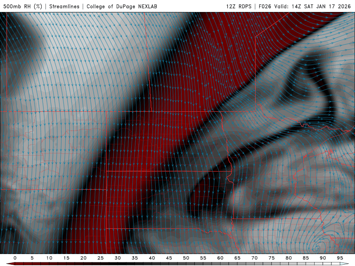
Task: Select the color scale label "20"
Action: pyautogui.click(x=83, y=258)
